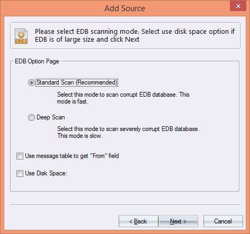Tick the Use Disk Space checkbox
Screen dimensions: 250x234
(x=20, y=173)
